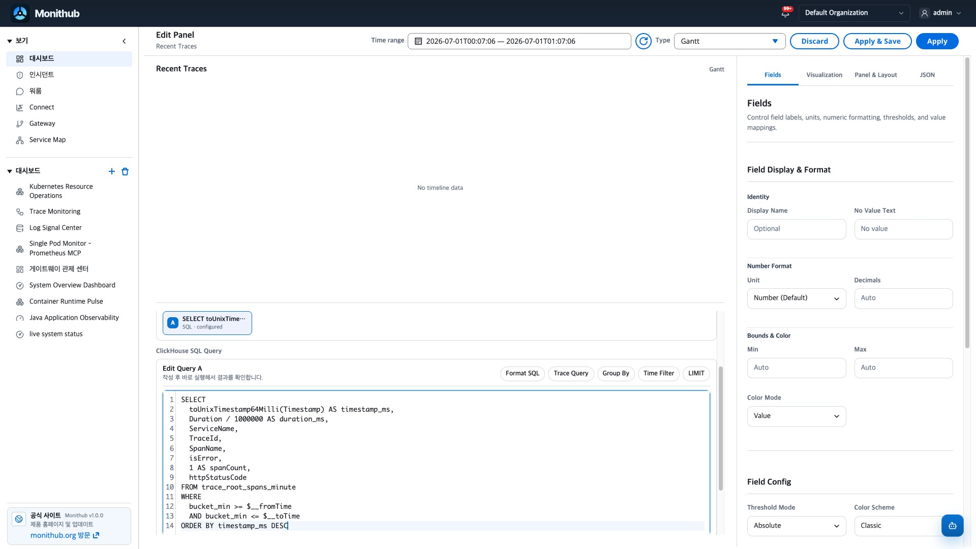Open the floating assistant bot icon

952,526
